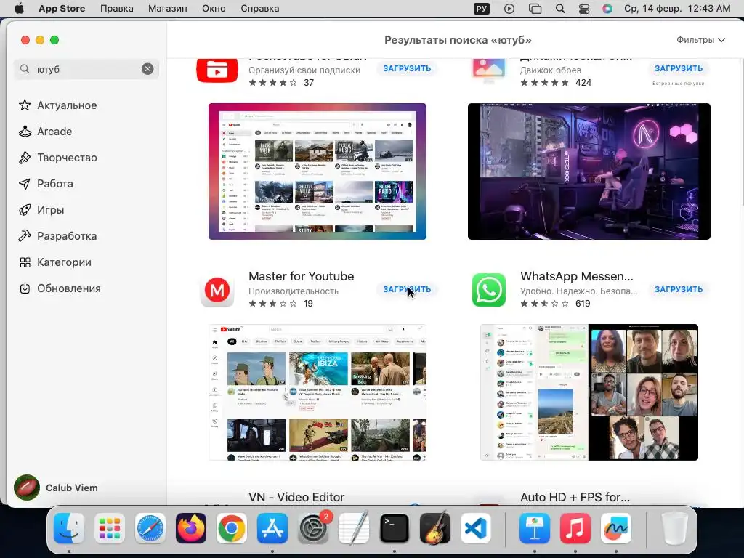Open Spotlight search in menu bar
This screenshot has width=744, height=558.
[x=560, y=9]
